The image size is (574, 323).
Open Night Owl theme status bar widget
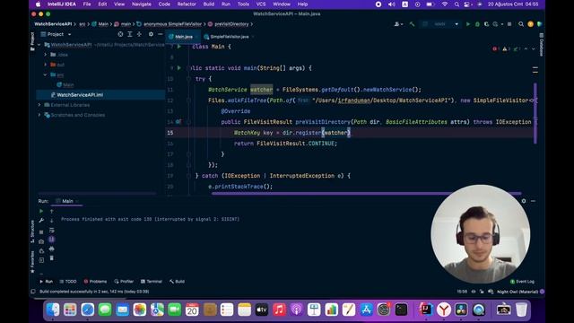(x=517, y=292)
